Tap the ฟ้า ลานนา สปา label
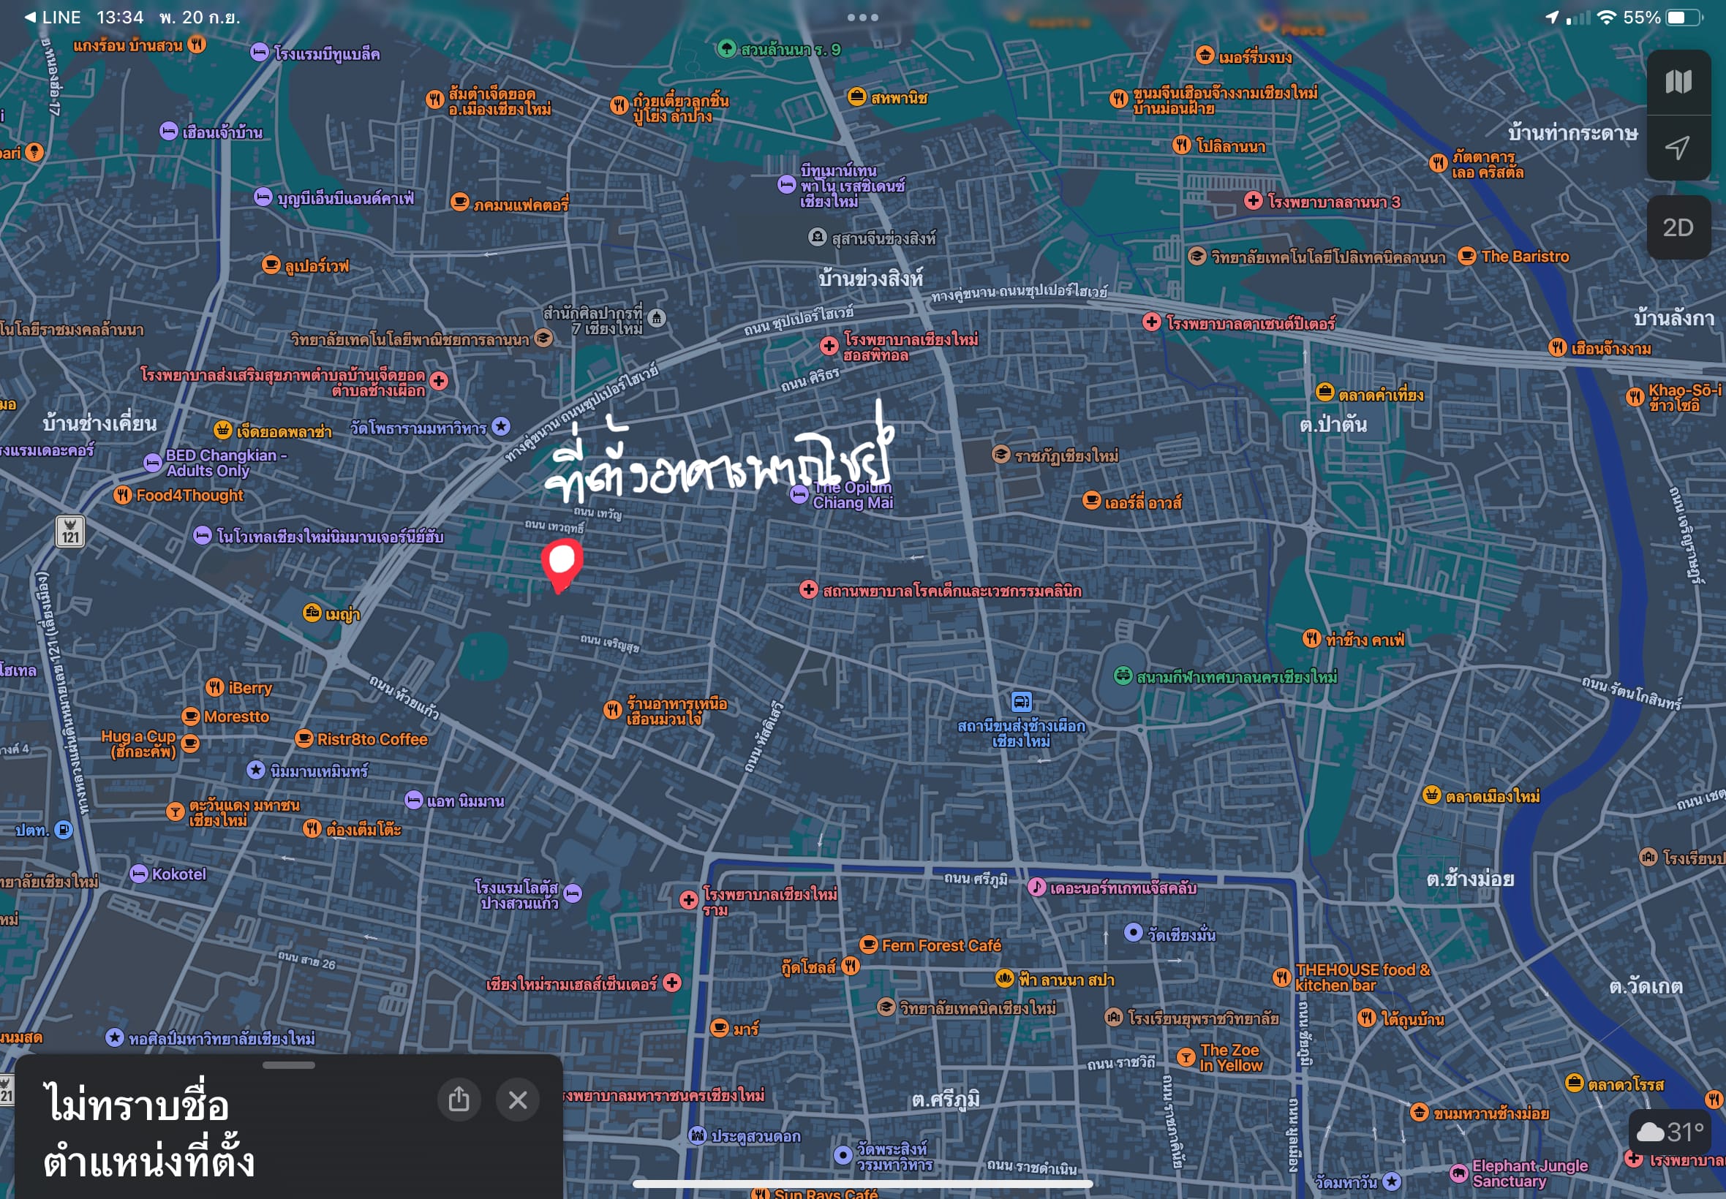 pyautogui.click(x=1066, y=979)
